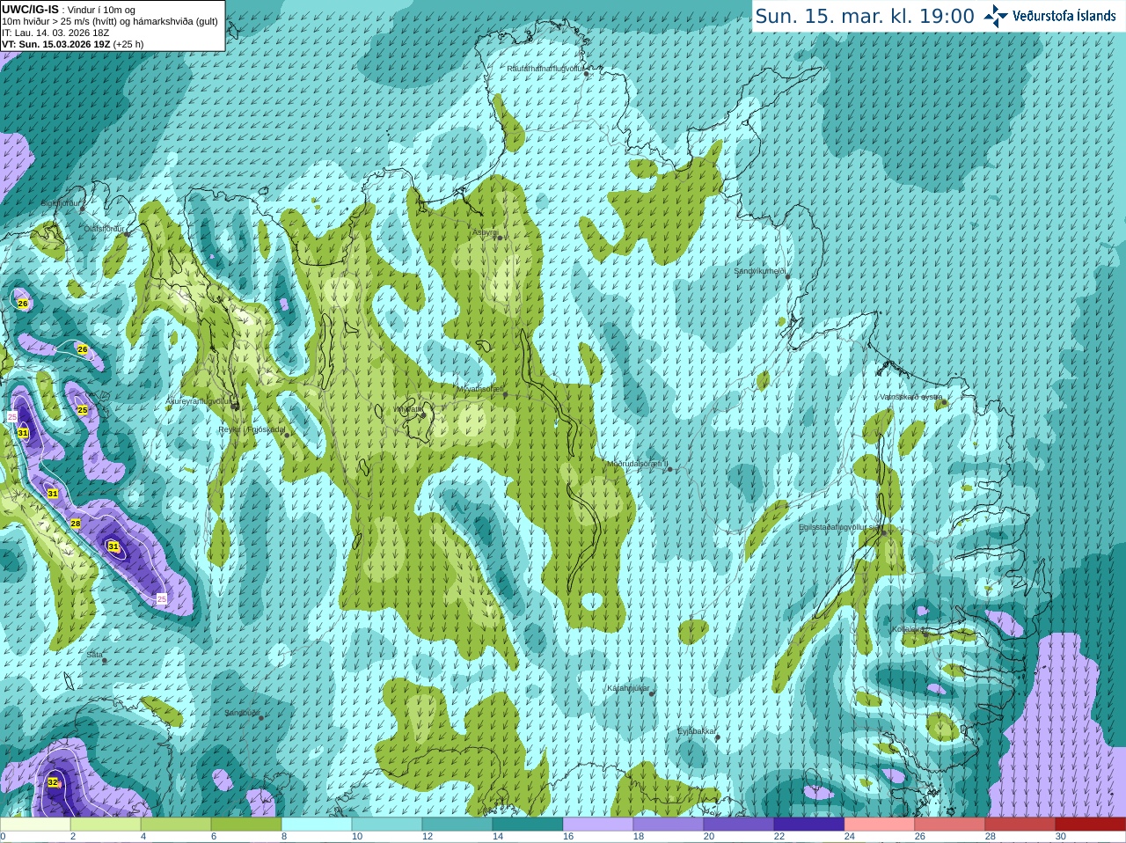Viewport: 1126px width, 843px height.
Task: Click the lavender 16–18 legend swatch
Action: pyautogui.click(x=598, y=825)
